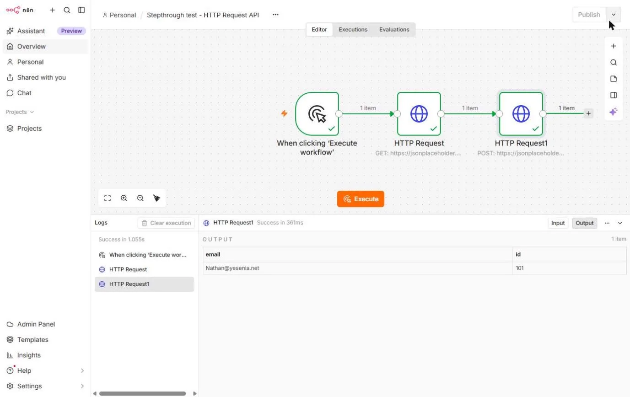
Task: Open the Assistant sparkle item
Action: coord(45,31)
